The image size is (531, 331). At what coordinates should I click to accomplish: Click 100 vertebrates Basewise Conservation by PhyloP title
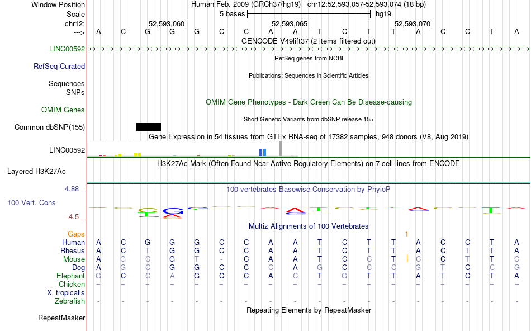click(309, 189)
